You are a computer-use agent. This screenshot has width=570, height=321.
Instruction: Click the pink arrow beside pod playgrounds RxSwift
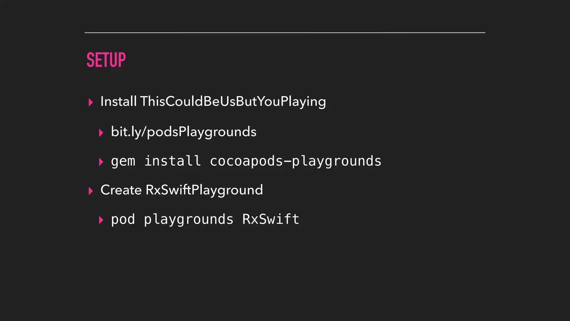click(x=101, y=220)
